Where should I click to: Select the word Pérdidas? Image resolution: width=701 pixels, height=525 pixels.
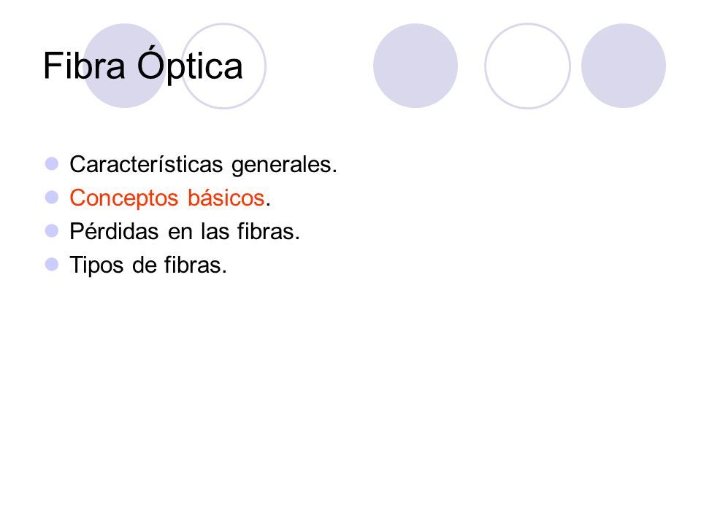(x=114, y=231)
